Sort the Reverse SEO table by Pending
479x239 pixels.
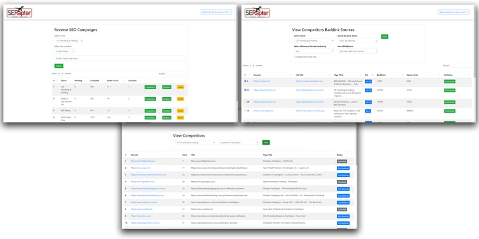pyautogui.click(x=78, y=80)
